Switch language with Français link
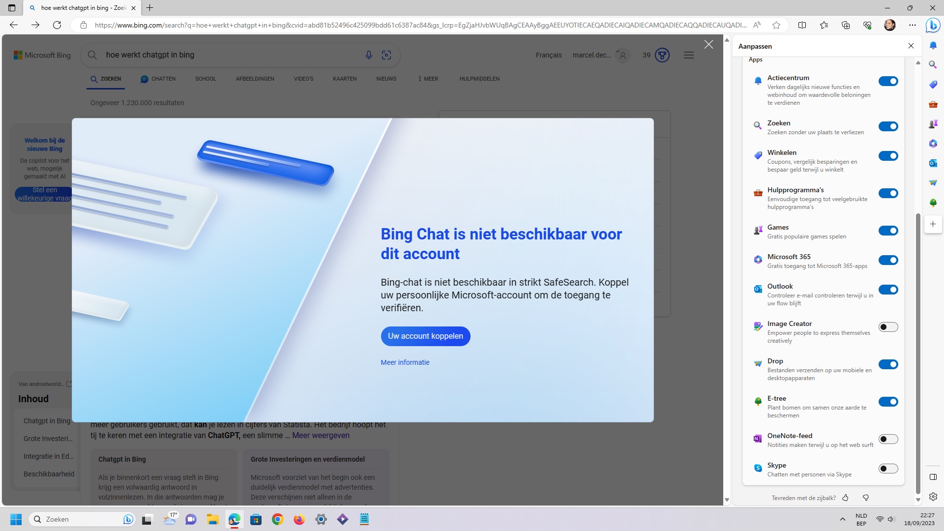944x531 pixels. 549,55
